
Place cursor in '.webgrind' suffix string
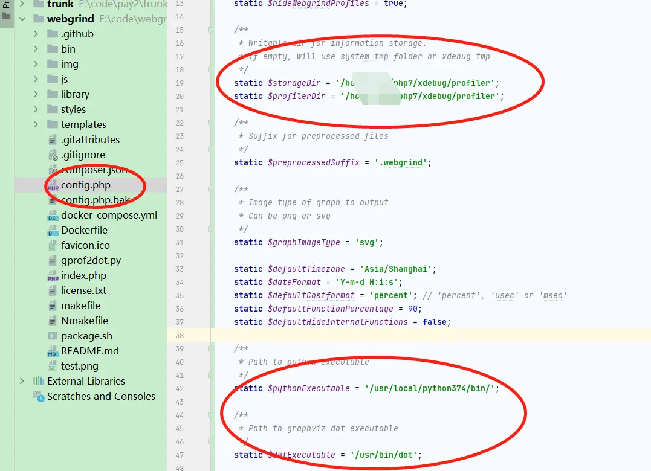400,162
